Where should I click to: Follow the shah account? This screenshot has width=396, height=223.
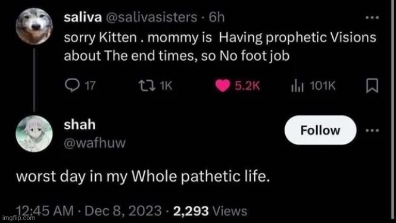point(320,130)
